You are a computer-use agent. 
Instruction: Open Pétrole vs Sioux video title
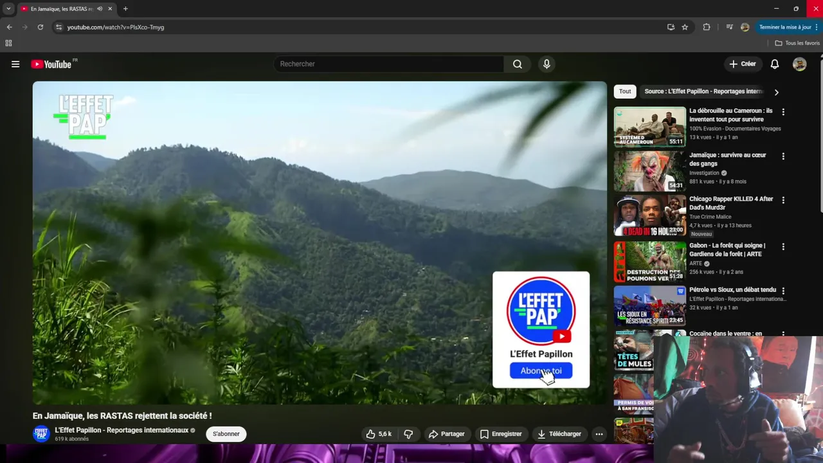point(732,290)
